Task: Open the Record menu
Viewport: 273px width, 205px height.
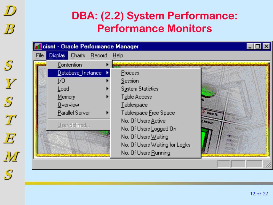Action: point(99,56)
